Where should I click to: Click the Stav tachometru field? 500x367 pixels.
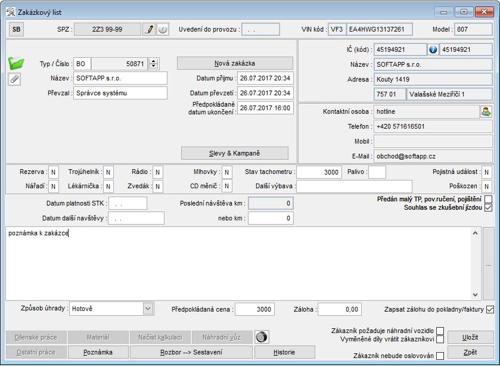tap(319, 172)
